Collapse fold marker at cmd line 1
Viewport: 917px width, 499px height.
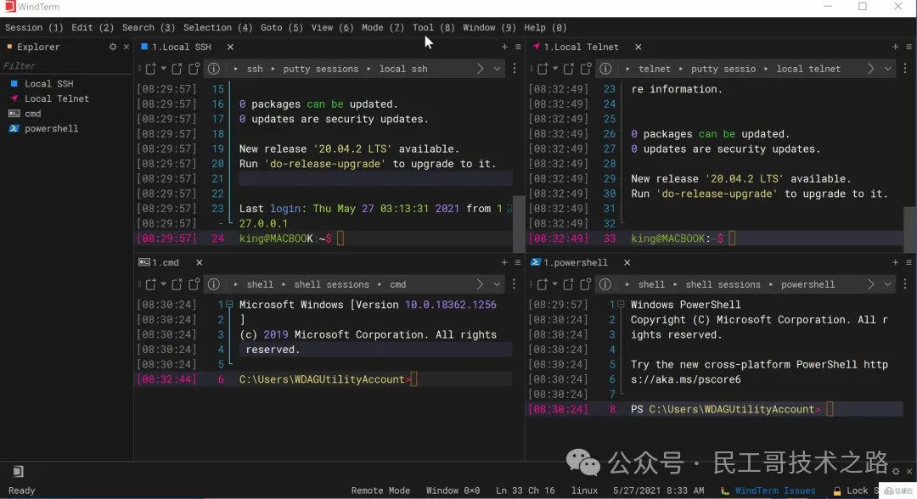[230, 305]
